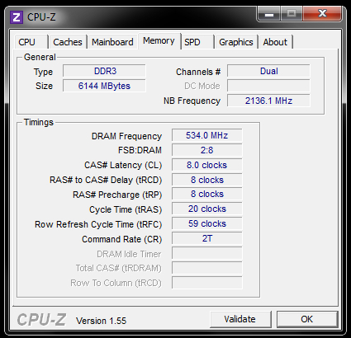The width and height of the screenshot is (351, 338).
Task: Click the 'Cycle Time (tRAS)' label
Action: coord(126,209)
